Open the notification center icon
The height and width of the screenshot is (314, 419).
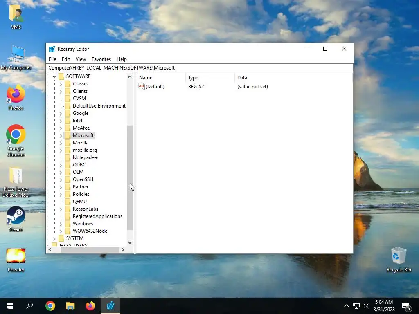[x=406, y=306]
